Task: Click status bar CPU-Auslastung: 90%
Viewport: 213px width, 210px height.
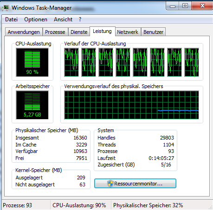Action: coord(79,205)
